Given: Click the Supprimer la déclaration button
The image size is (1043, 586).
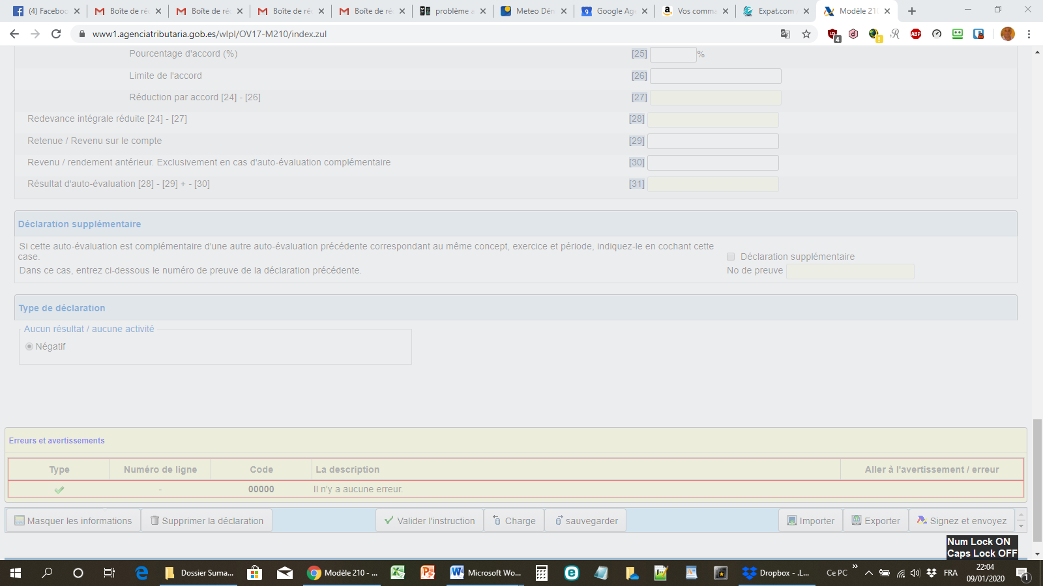Looking at the screenshot, I should click(x=207, y=521).
